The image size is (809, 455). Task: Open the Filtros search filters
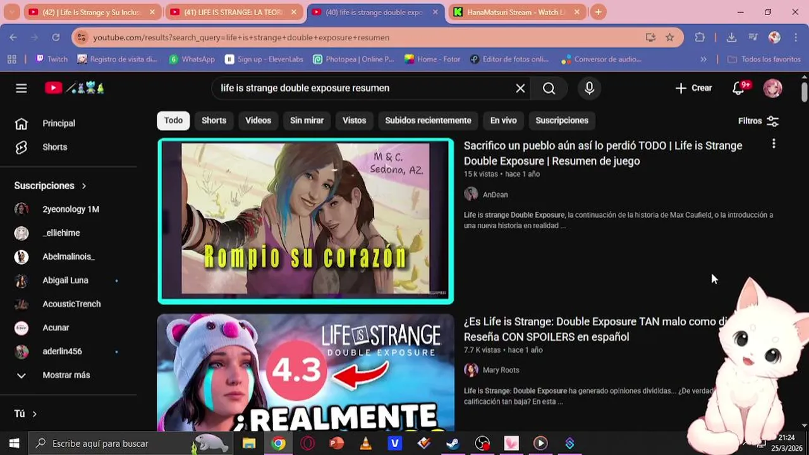758,121
